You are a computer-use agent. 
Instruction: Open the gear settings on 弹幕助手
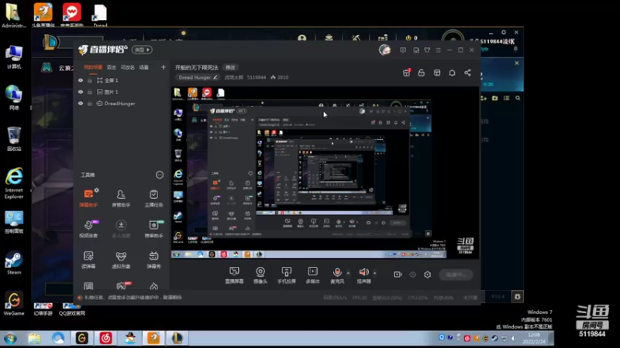(x=97, y=190)
